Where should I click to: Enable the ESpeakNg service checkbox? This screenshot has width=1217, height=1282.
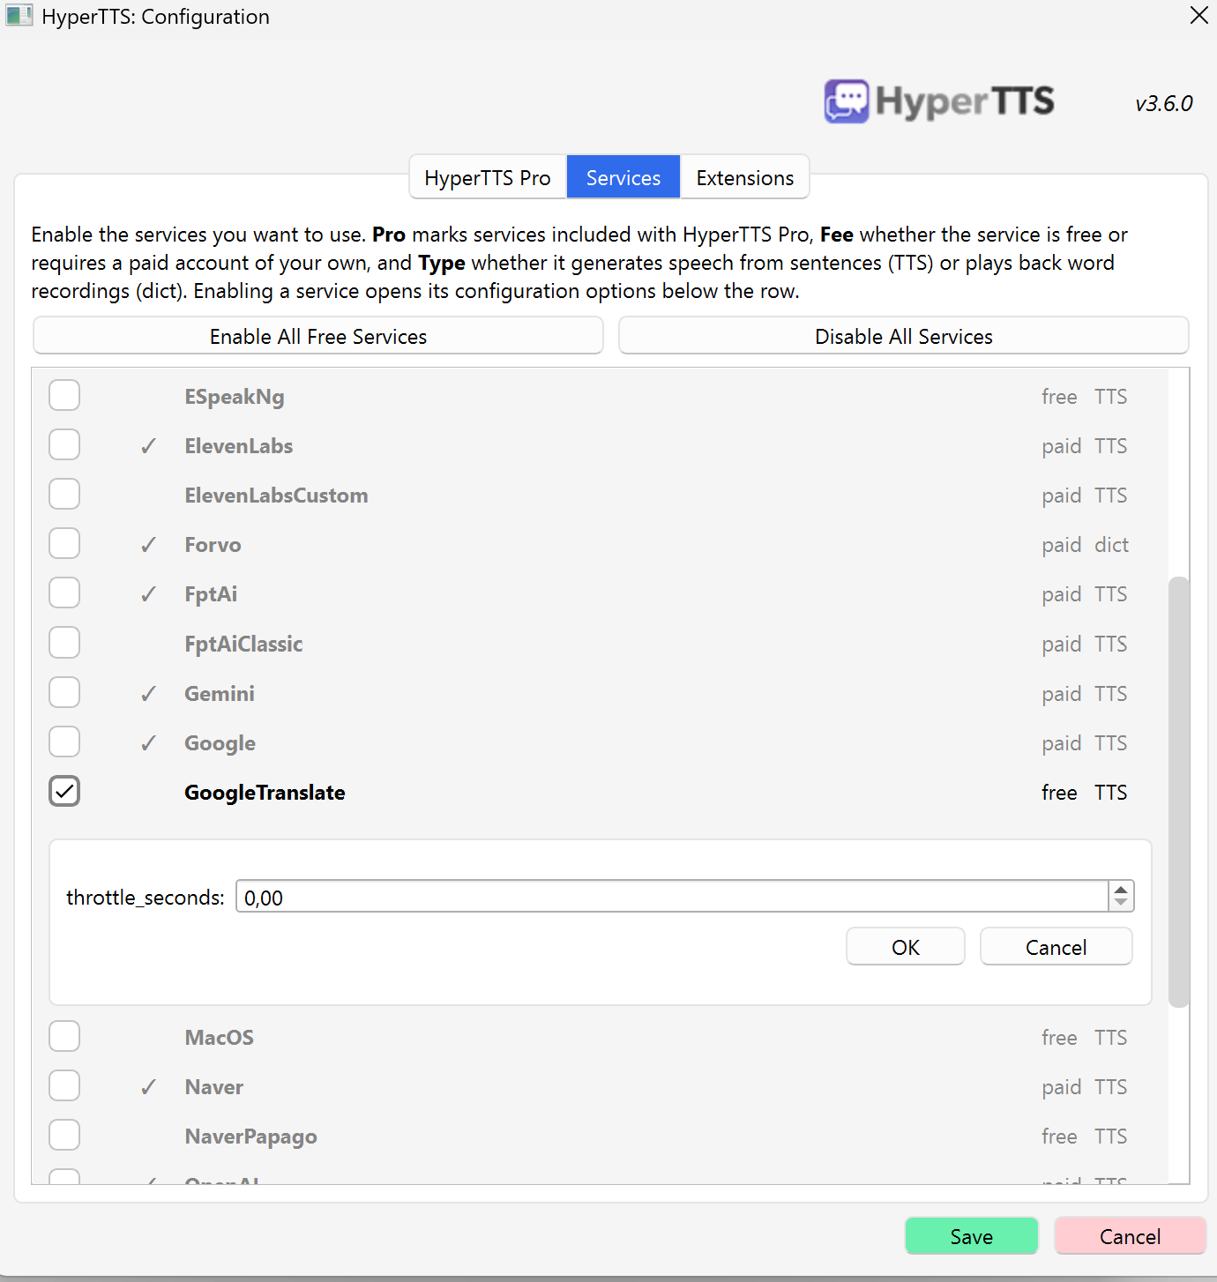pos(64,395)
